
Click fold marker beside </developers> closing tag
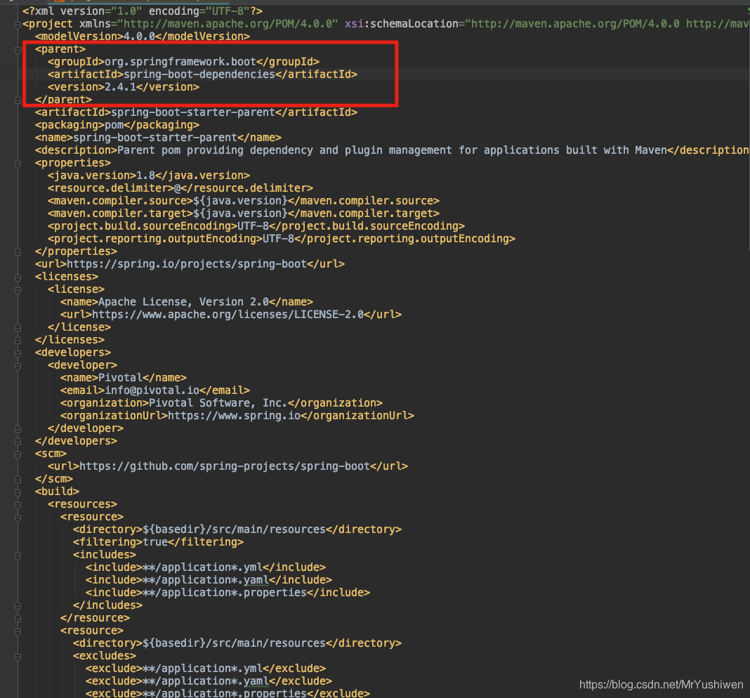point(18,442)
